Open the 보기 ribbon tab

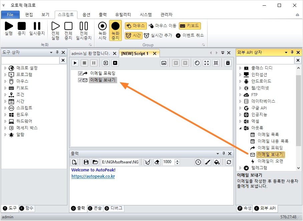click(x=45, y=15)
